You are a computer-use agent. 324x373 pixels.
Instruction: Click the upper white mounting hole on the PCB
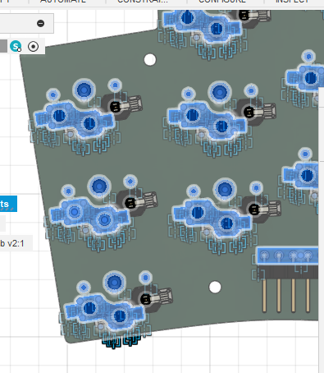click(150, 60)
